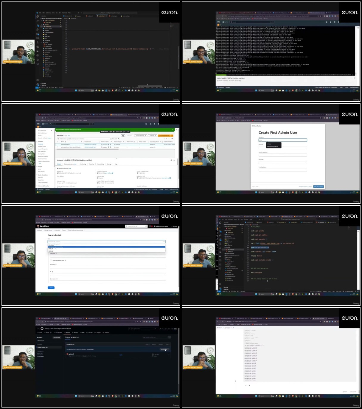Screen dimensions: 362x409
Task: Collapse Images group in EC2 sidebar
Action: click(x=37, y=167)
